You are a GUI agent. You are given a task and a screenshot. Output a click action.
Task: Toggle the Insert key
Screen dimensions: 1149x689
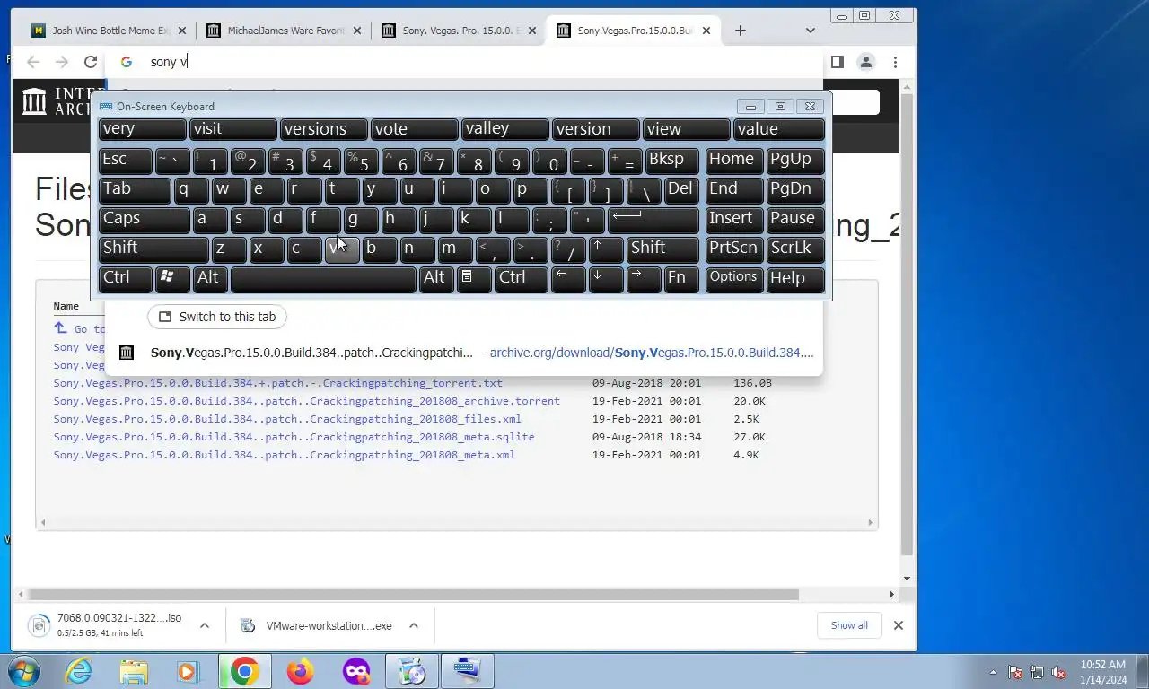click(x=734, y=220)
